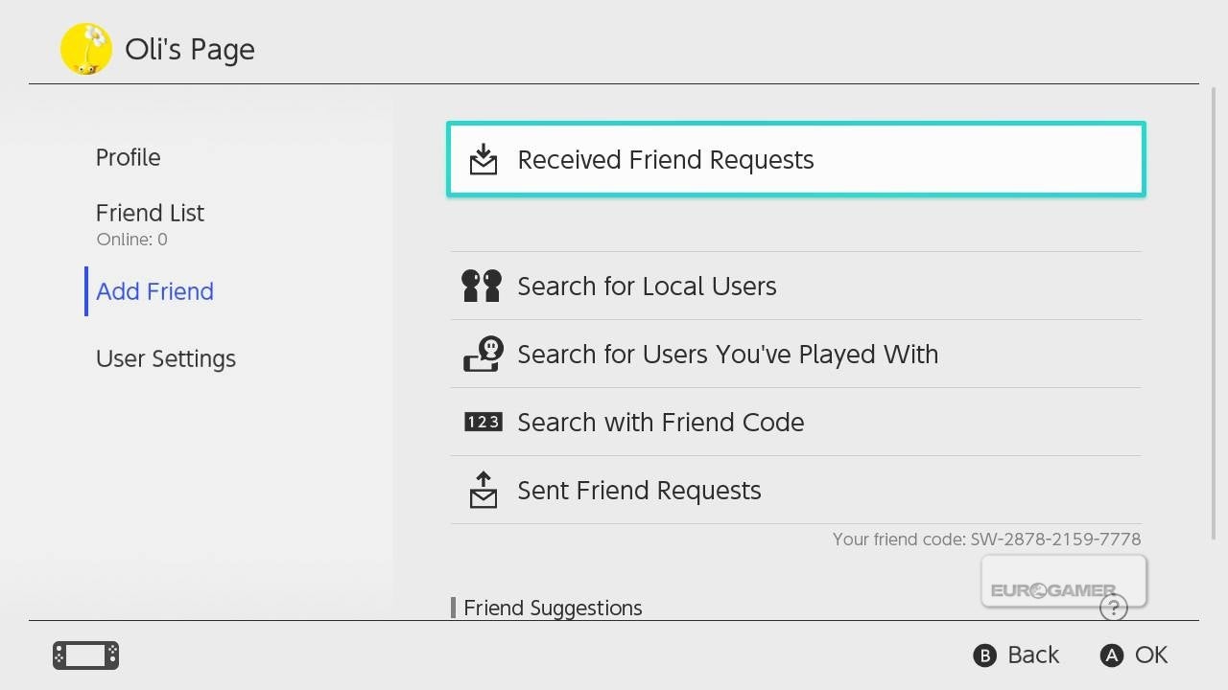1228x690 pixels.
Task: Choose Search for Local Users
Action: (647, 286)
